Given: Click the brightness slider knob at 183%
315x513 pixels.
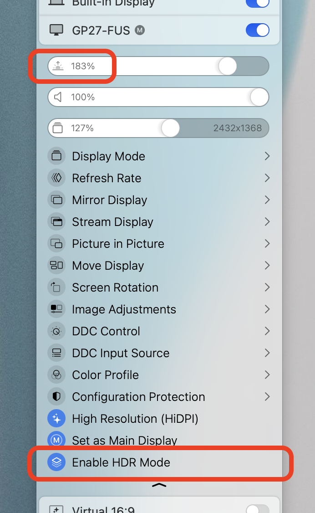Looking at the screenshot, I should point(228,66).
